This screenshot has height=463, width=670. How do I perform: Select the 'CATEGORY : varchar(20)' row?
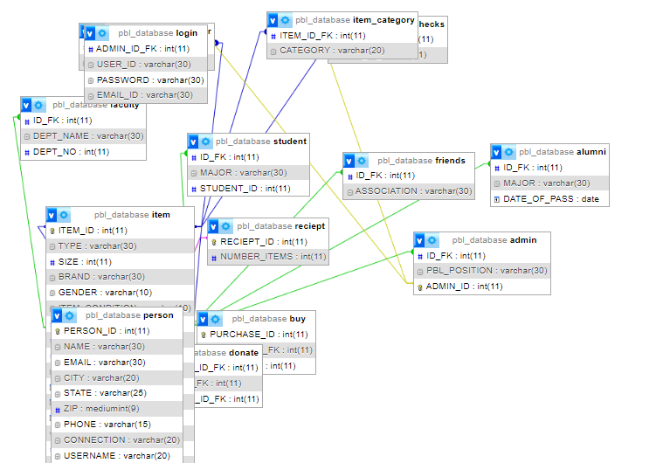coord(342,51)
